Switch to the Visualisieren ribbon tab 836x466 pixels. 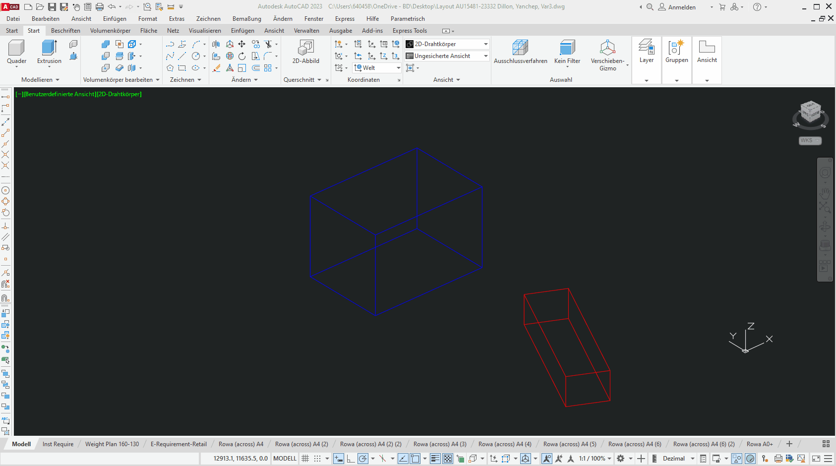click(205, 31)
